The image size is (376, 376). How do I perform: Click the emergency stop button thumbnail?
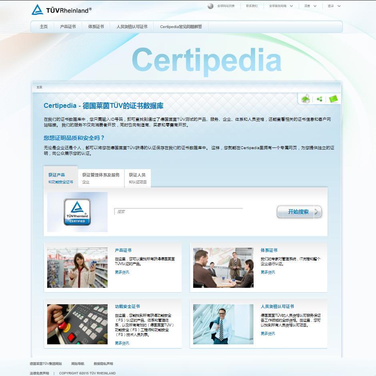pos(77,324)
